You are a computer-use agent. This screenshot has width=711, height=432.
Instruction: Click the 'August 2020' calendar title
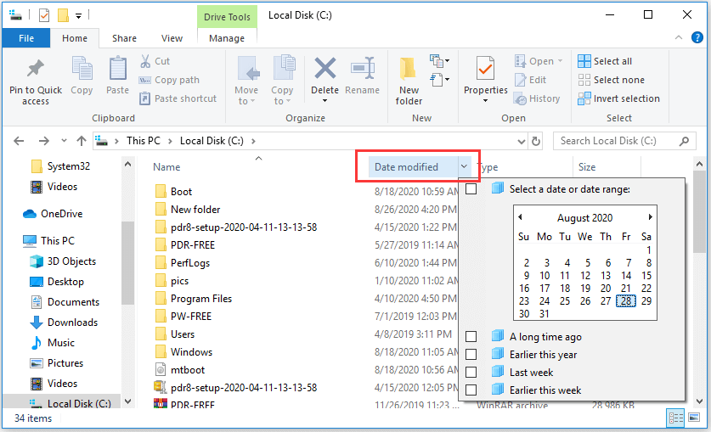(x=585, y=218)
